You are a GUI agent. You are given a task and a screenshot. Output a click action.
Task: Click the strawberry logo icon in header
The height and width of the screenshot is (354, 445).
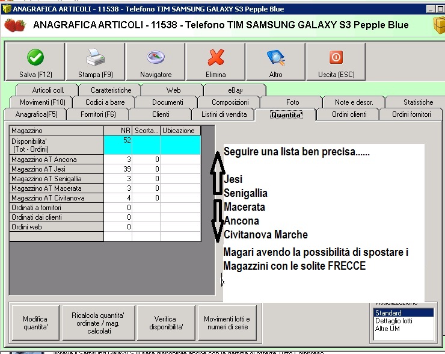[x=15, y=25]
